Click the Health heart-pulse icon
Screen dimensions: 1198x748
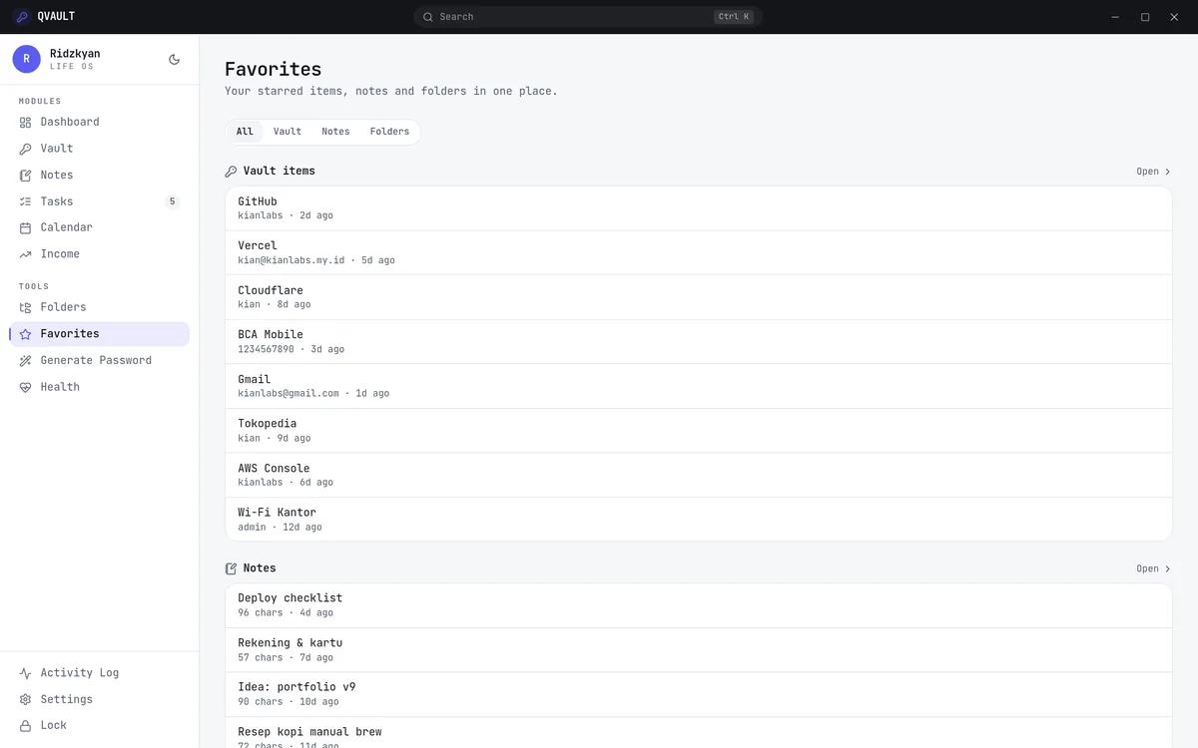click(26, 387)
